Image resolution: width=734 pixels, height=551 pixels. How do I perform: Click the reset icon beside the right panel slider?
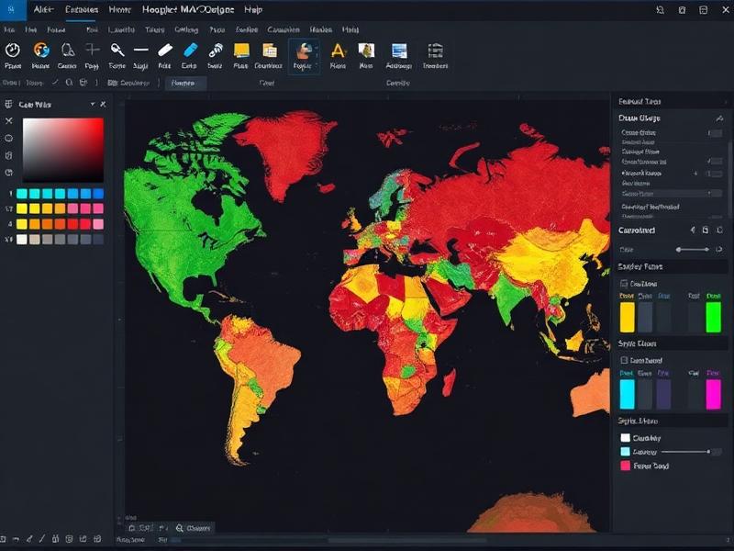point(719,249)
